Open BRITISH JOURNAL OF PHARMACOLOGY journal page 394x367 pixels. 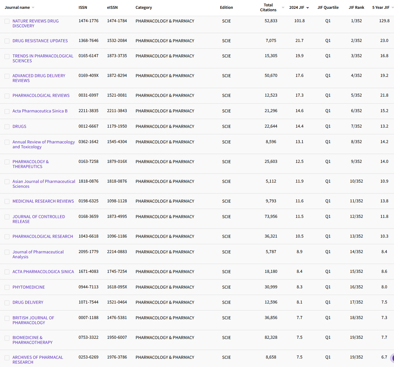(x=33, y=320)
